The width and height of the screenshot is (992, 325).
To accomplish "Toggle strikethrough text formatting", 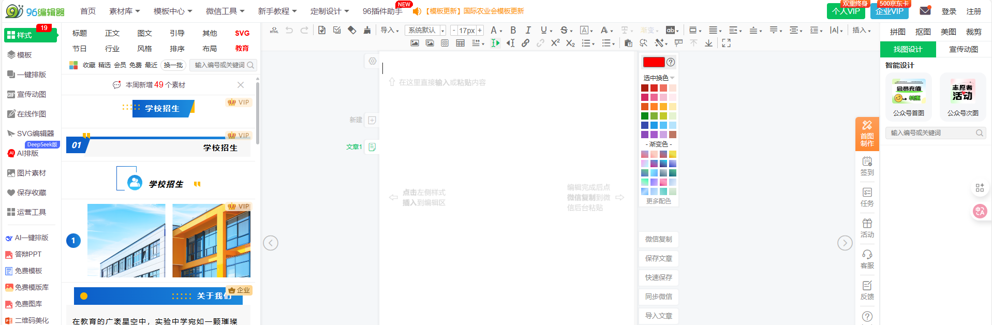I will [565, 30].
